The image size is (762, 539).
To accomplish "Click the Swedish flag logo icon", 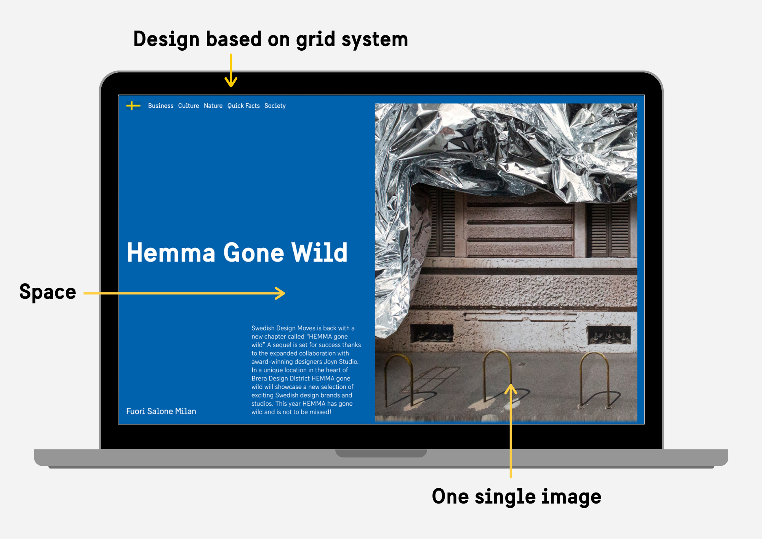I will pos(133,106).
